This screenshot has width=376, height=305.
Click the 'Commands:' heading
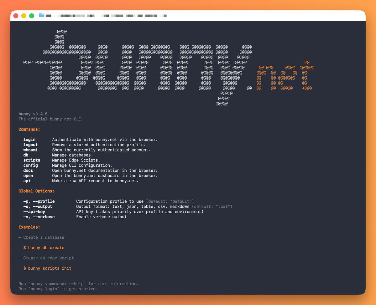tap(29, 129)
